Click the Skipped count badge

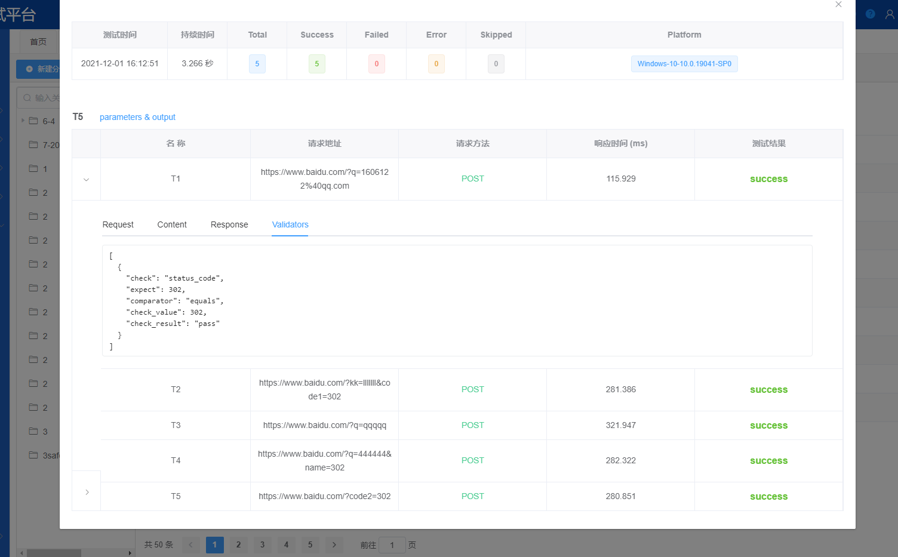(496, 64)
